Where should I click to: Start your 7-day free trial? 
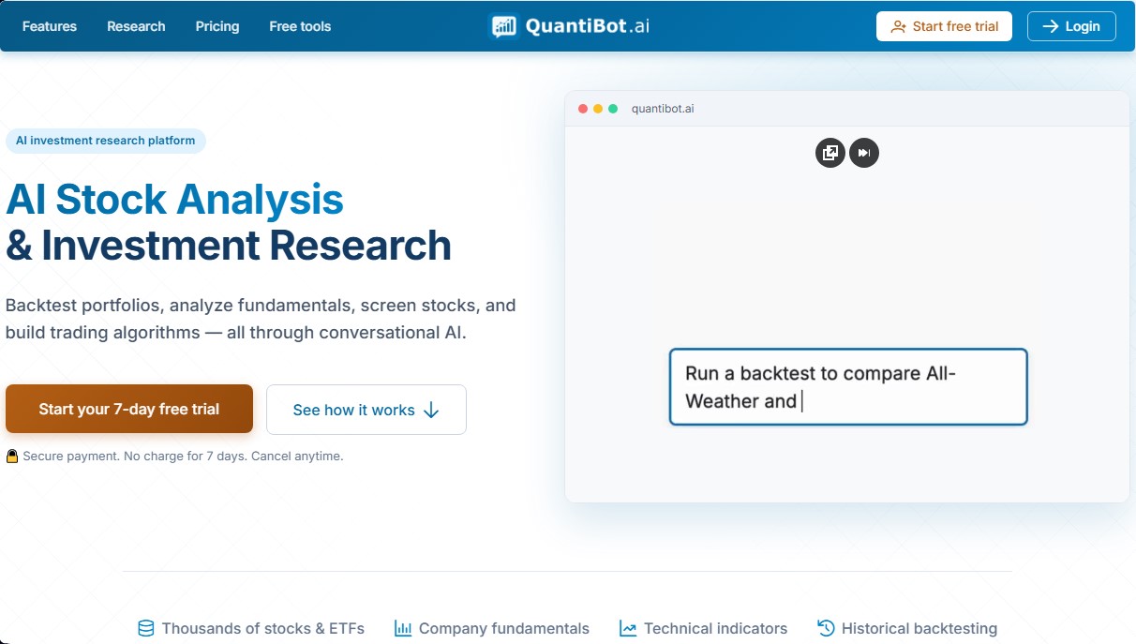[129, 409]
